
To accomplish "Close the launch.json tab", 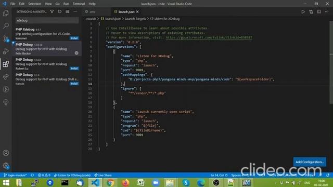I will pyautogui.click(x=137, y=12).
